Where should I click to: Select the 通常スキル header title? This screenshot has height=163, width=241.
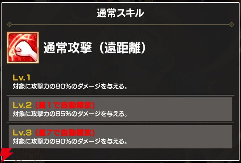120,13
